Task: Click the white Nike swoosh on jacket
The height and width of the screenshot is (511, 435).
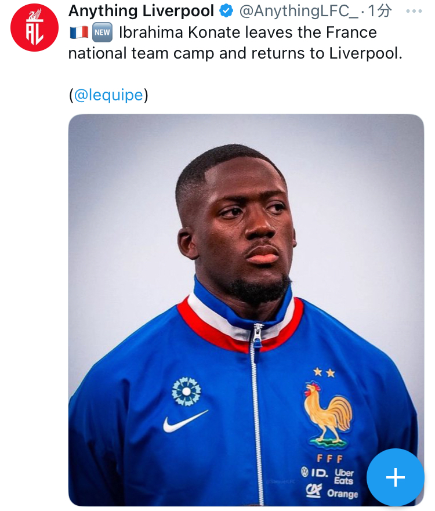Action: click(184, 422)
